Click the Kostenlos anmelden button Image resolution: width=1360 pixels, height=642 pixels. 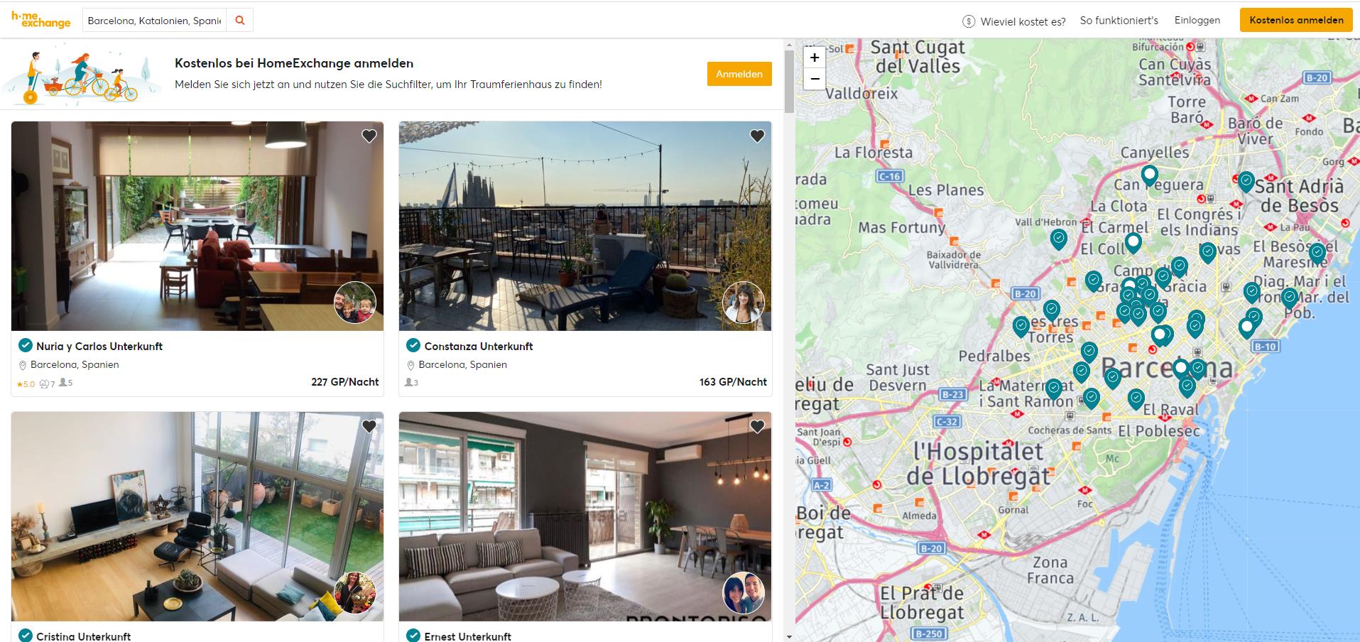1296,20
